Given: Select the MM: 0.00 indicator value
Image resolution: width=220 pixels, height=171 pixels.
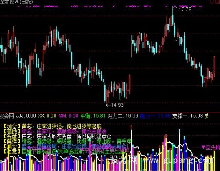Looking at the screenshot, I should click(x=69, y=116).
